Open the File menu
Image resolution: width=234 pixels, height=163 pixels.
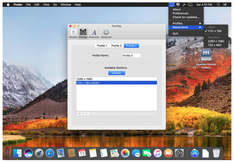(28, 5)
